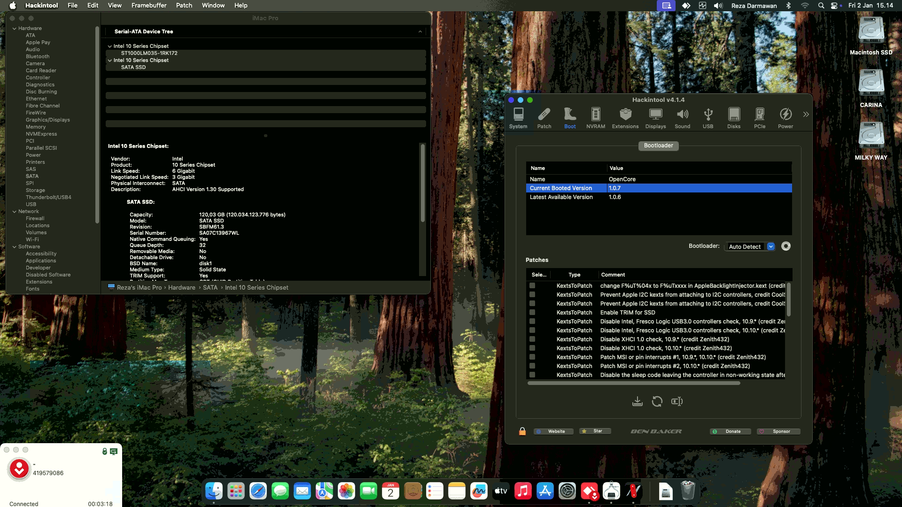Click the export icon beside the refresh icon
This screenshot has height=507, width=902.
[x=677, y=401]
